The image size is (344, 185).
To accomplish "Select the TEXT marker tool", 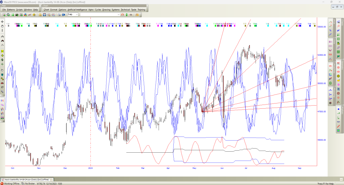I will (338, 122).
